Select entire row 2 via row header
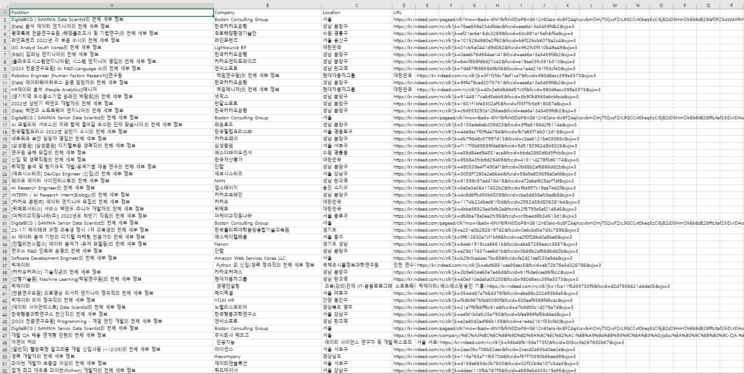The height and width of the screenshot is (374, 744). coord(5,20)
